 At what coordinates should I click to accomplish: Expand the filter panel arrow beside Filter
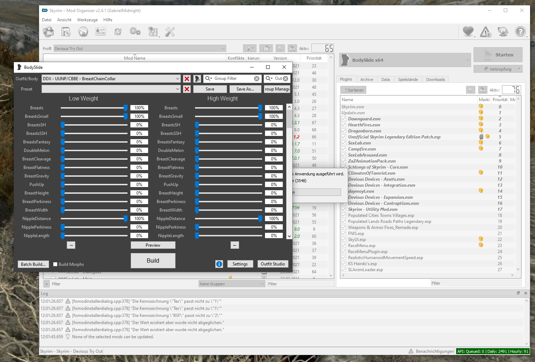point(47,284)
